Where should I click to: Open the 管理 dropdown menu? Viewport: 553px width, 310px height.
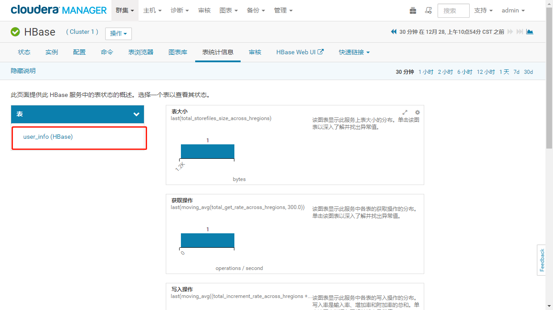coord(283,10)
